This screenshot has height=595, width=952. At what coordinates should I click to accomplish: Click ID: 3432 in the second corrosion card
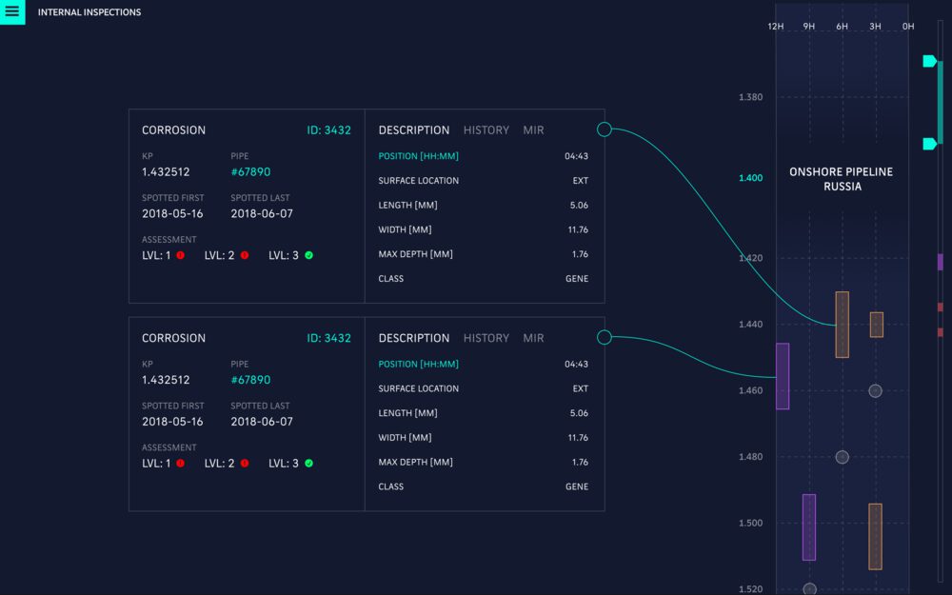[328, 338]
